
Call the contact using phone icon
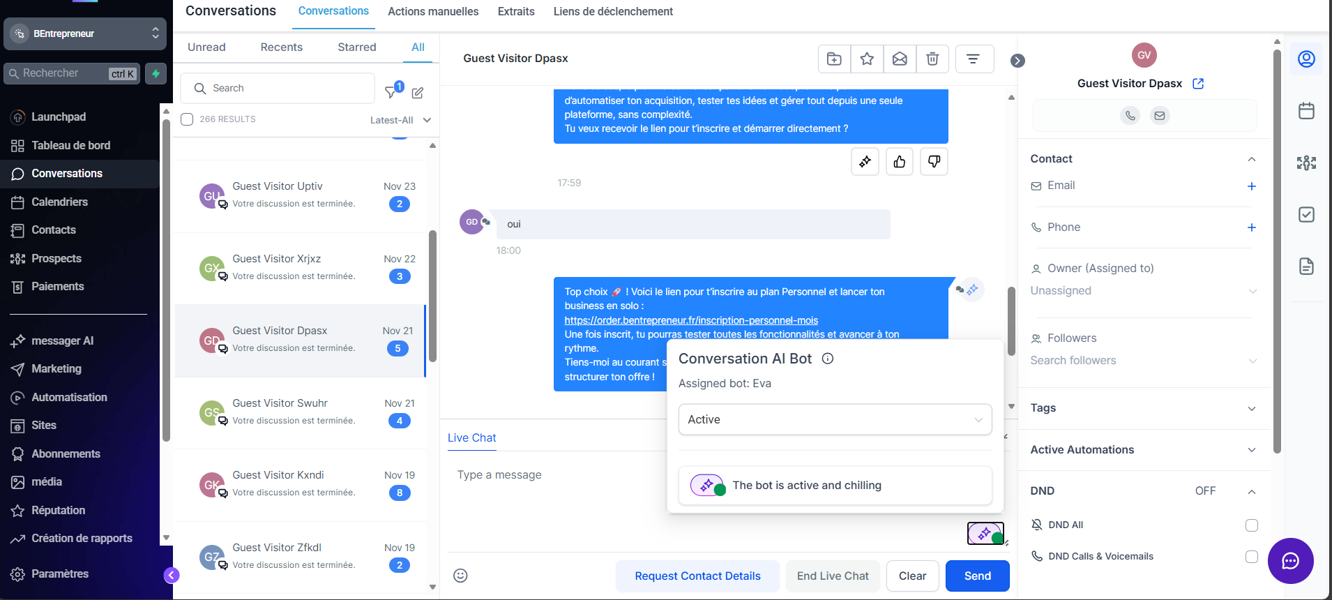click(1130, 116)
